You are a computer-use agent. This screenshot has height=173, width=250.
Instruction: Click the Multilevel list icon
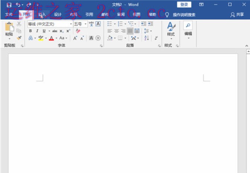click(x=131, y=24)
